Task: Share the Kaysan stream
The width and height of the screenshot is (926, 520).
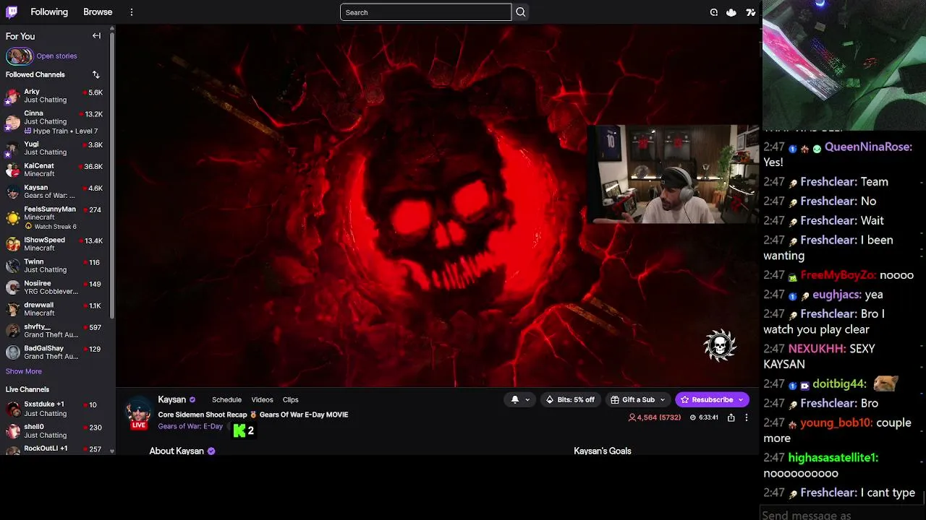Action: tap(731, 417)
